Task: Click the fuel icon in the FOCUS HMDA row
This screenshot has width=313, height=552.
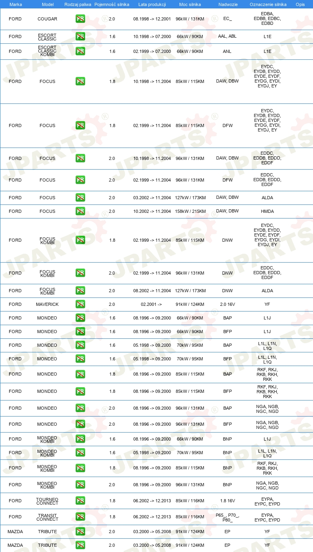Action: point(80,211)
